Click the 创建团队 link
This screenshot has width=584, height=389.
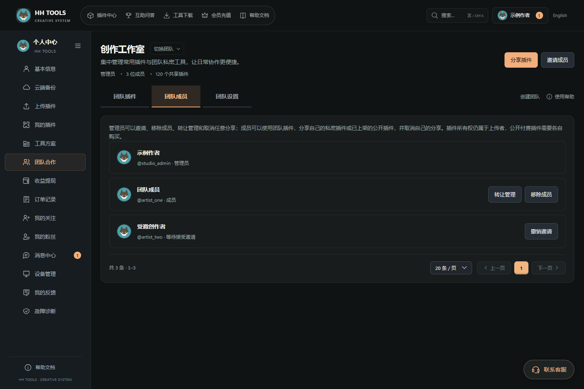pos(530,97)
